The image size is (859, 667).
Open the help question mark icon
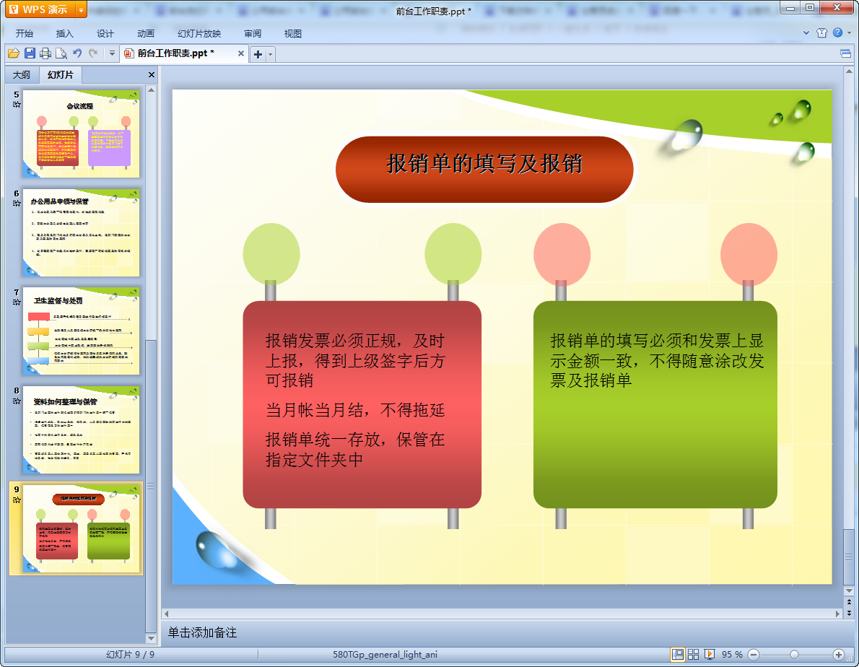point(837,33)
